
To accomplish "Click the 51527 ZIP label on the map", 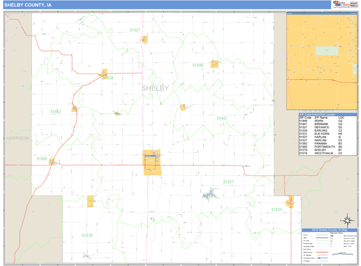I will pos(135,30).
